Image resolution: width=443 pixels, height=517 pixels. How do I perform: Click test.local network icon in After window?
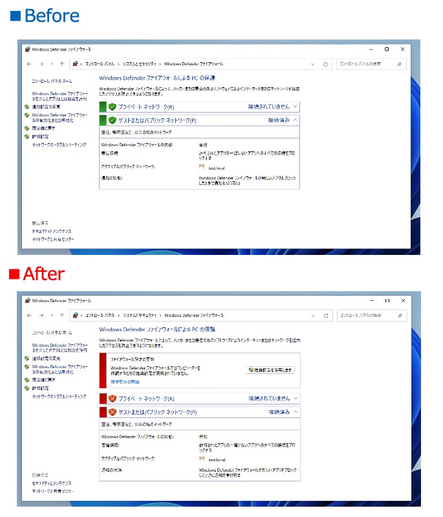[202, 459]
